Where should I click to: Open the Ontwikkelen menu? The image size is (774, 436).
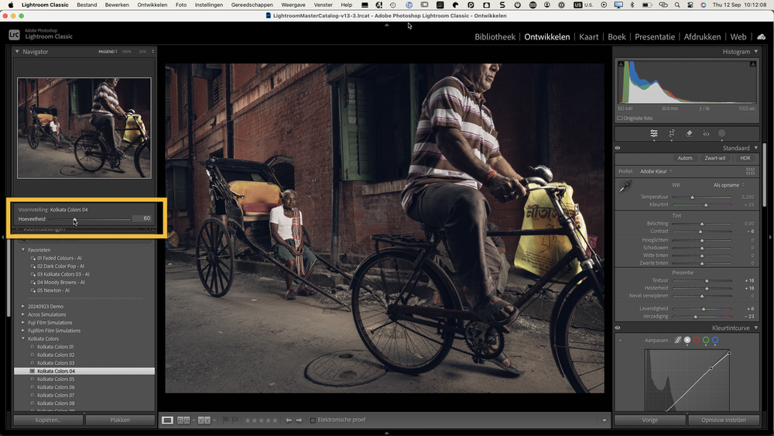pos(152,5)
